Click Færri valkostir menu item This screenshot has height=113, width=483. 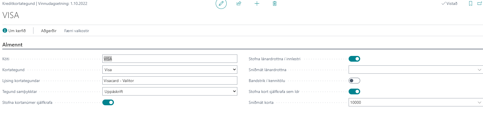(77, 31)
